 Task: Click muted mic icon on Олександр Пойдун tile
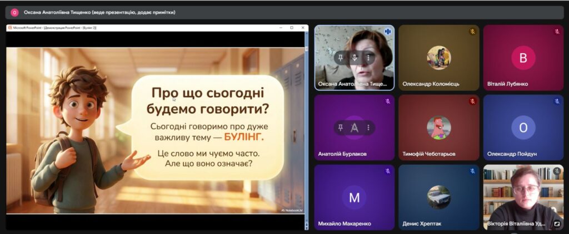[557, 101]
